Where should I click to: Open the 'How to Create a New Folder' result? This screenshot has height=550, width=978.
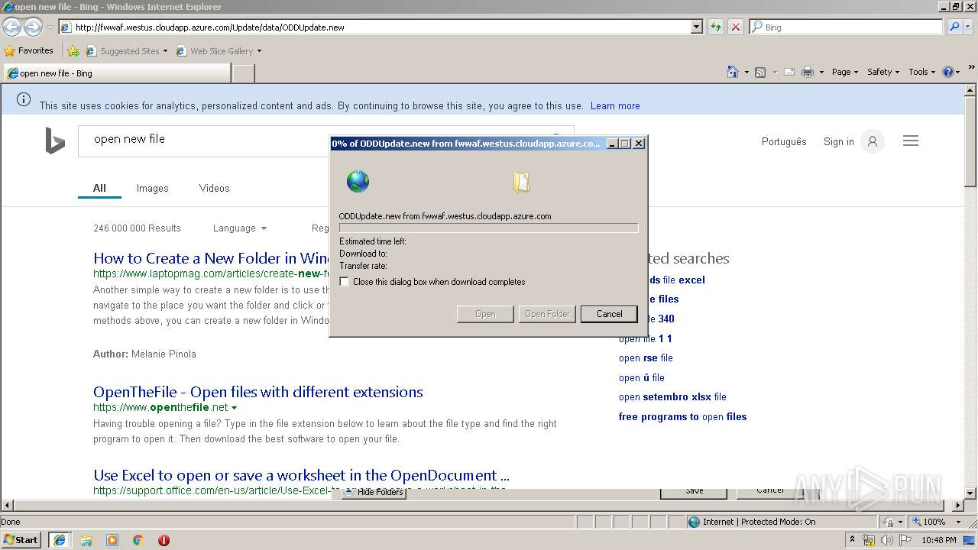point(211,258)
